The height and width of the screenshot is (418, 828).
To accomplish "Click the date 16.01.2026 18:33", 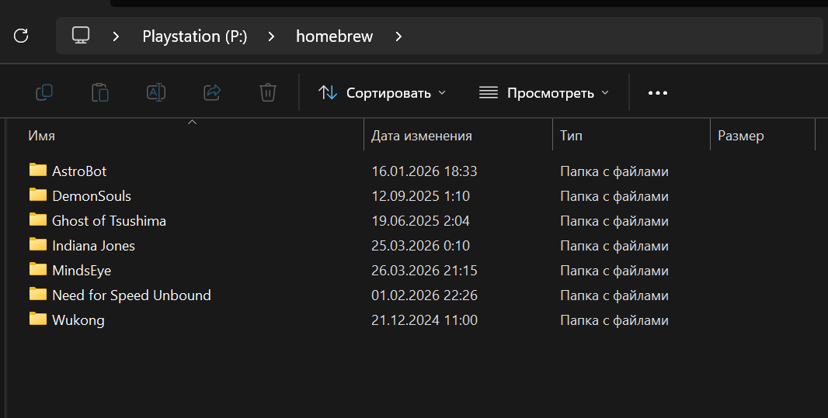I will pyautogui.click(x=425, y=171).
